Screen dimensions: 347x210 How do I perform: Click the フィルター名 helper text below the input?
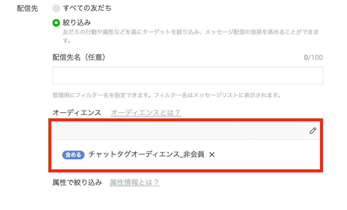click(166, 96)
